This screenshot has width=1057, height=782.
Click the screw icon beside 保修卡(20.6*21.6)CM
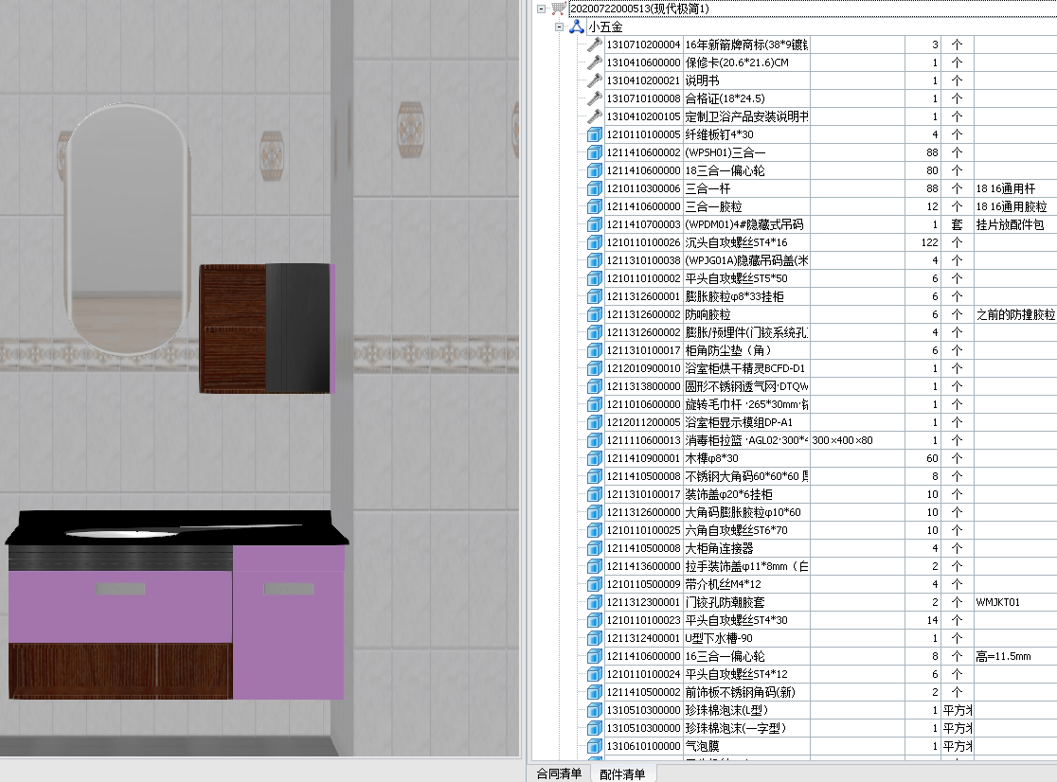[594, 62]
